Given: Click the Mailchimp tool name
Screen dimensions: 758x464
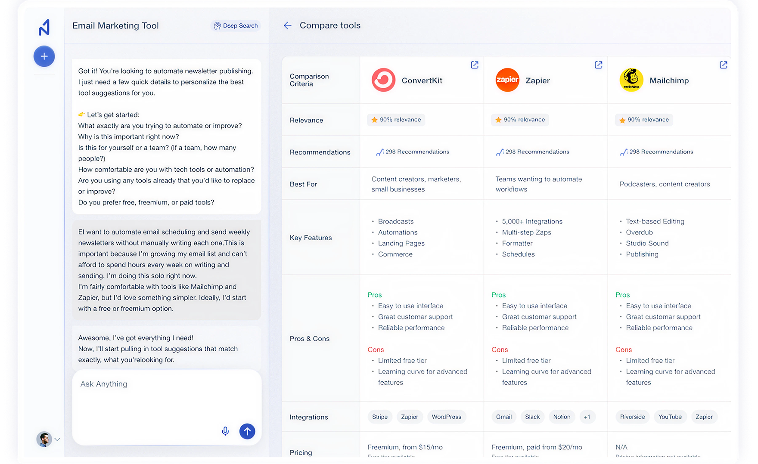Looking at the screenshot, I should [669, 80].
